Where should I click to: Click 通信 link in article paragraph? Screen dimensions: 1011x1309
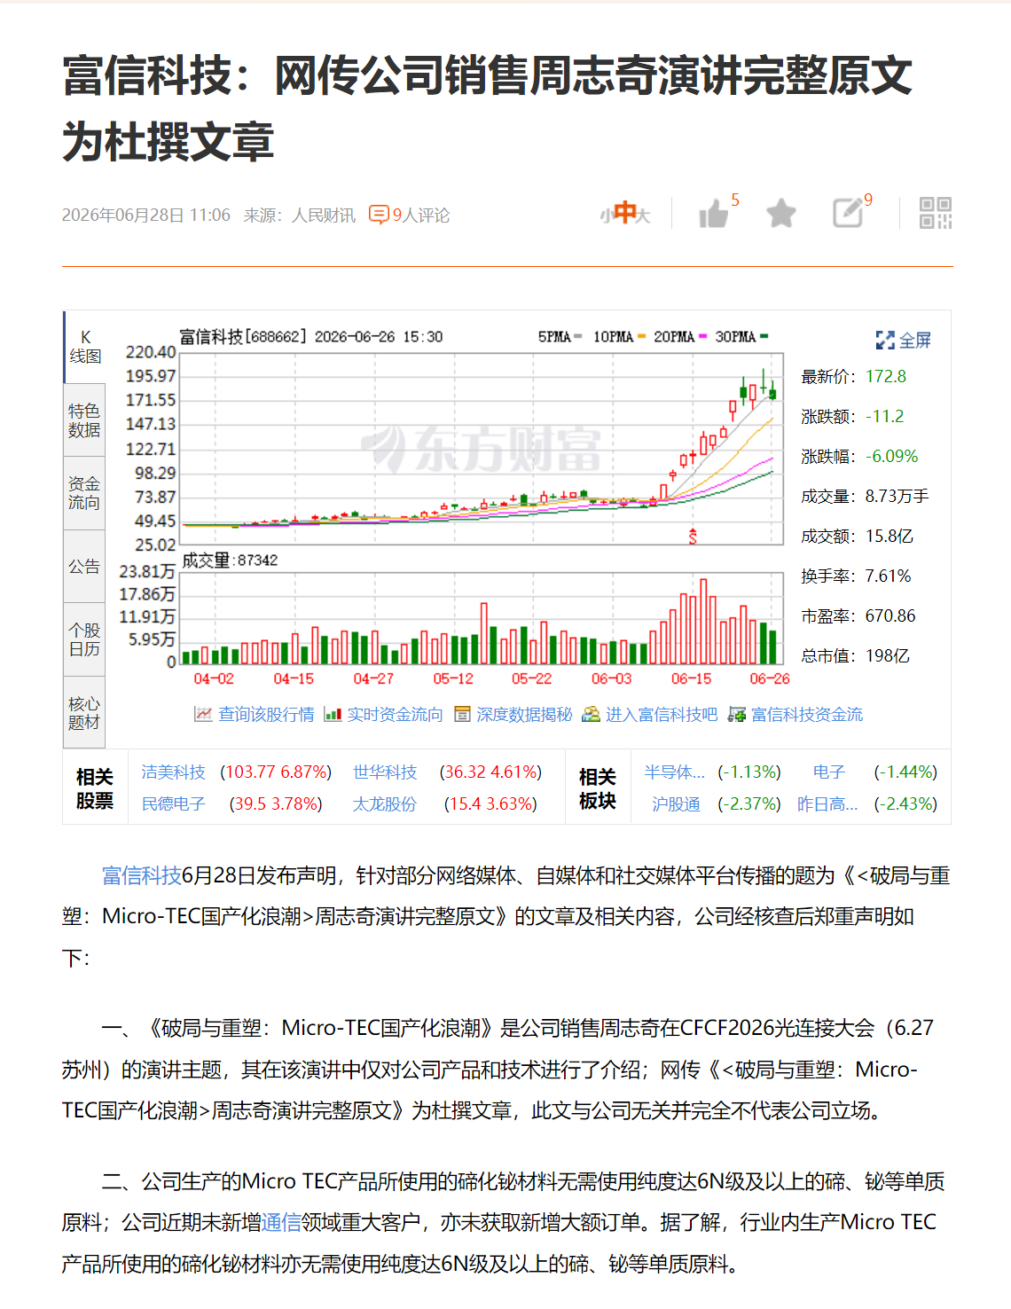[281, 1223]
